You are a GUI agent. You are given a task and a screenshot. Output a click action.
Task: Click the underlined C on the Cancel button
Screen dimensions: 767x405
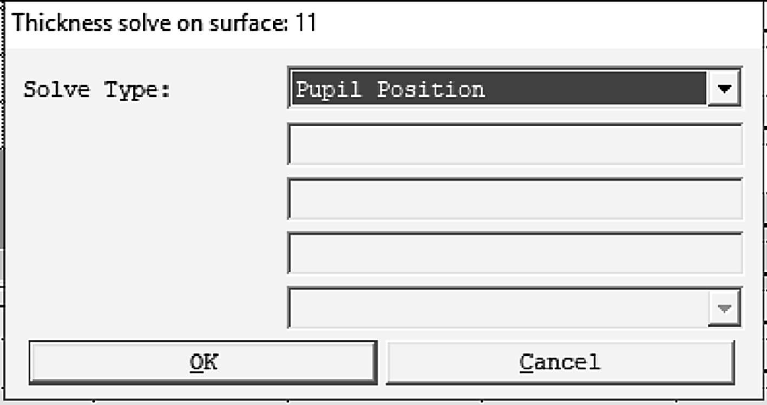(x=525, y=362)
